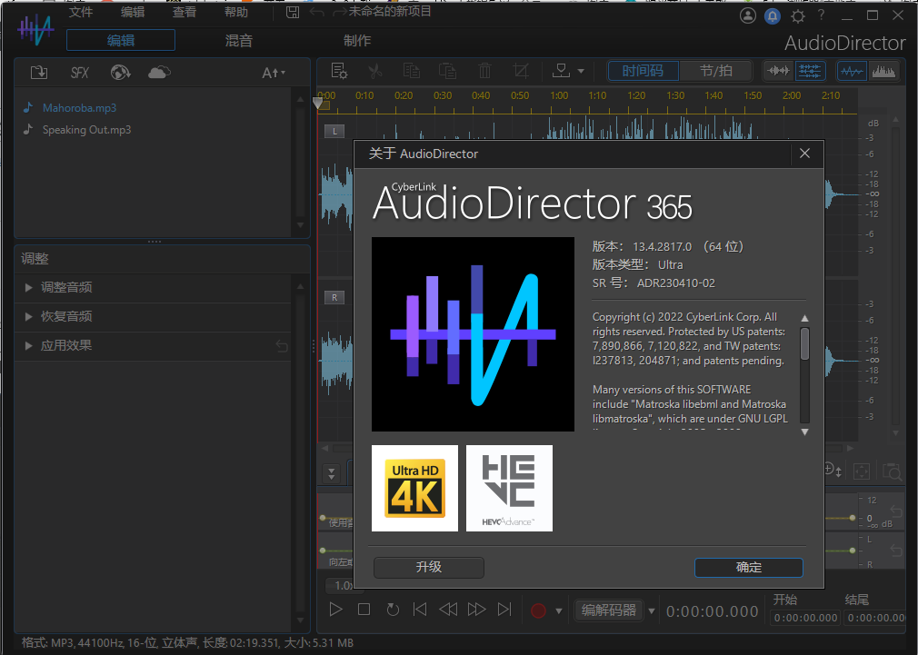Select Speaking Out.mp3 in the library
Screen dimensions: 918x655
pyautogui.click(x=86, y=130)
